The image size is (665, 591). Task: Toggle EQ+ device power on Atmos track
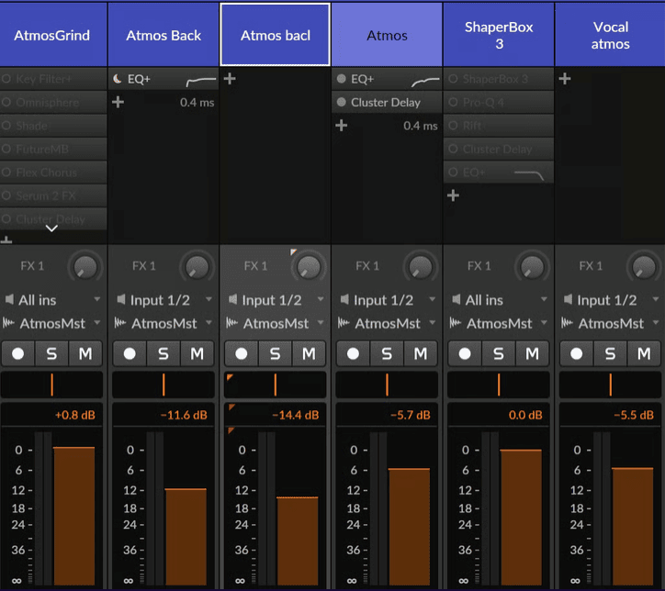point(341,79)
